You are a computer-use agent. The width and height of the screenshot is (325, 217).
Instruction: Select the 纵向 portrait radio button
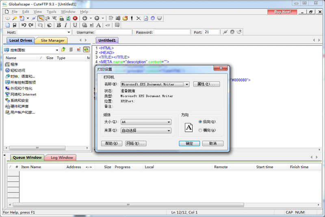(200, 122)
